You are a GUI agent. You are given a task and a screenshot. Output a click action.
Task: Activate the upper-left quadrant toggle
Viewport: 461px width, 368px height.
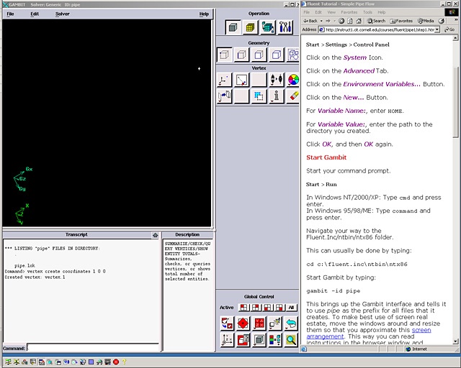click(243, 307)
